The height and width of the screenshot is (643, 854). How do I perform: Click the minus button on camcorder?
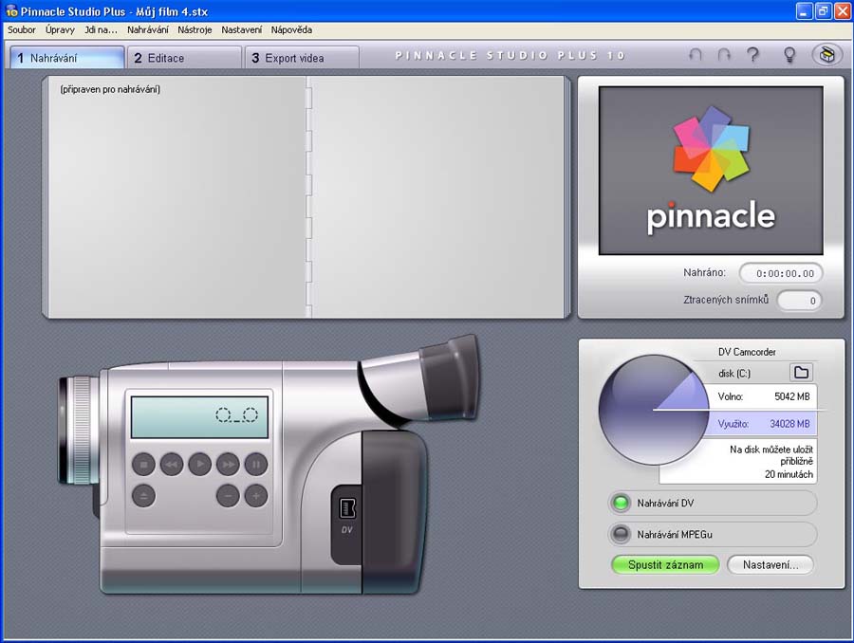(x=228, y=494)
